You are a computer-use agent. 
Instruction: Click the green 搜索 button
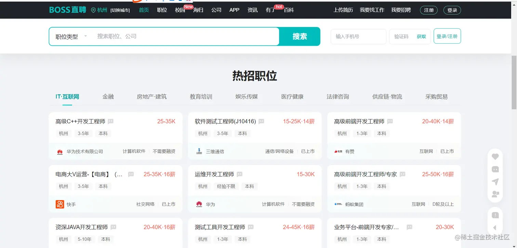click(x=300, y=37)
